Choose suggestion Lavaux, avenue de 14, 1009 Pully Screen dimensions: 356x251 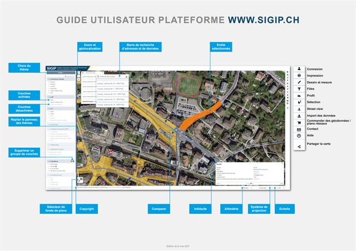[x=112, y=105]
